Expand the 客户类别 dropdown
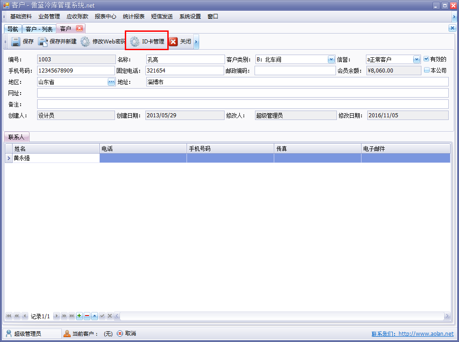The height and width of the screenshot is (342, 459). (331, 60)
